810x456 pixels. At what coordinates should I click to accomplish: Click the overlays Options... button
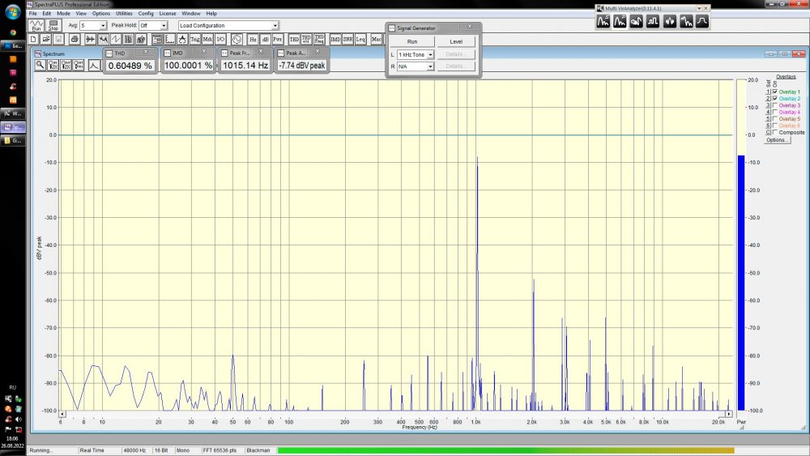tap(778, 140)
